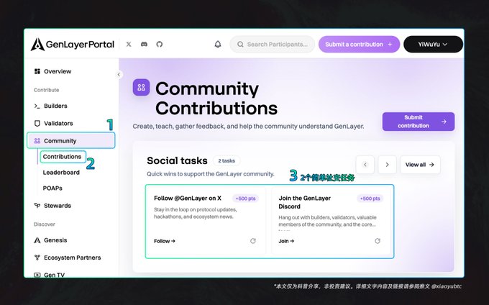
Task: Click the Follow @GenLayer on X title
Action: (x=188, y=199)
